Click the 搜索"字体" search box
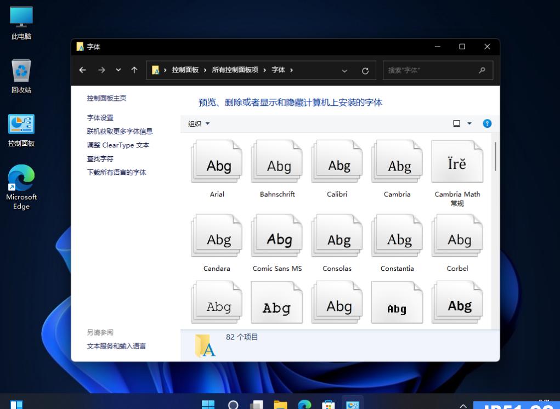The height and width of the screenshot is (409, 560). click(438, 70)
